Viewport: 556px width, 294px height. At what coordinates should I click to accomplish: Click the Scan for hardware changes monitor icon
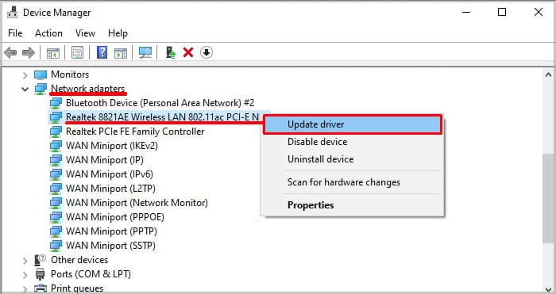pos(145,53)
